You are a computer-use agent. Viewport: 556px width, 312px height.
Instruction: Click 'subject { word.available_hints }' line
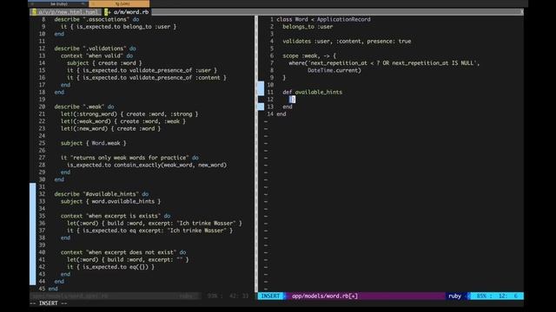(x=110, y=201)
